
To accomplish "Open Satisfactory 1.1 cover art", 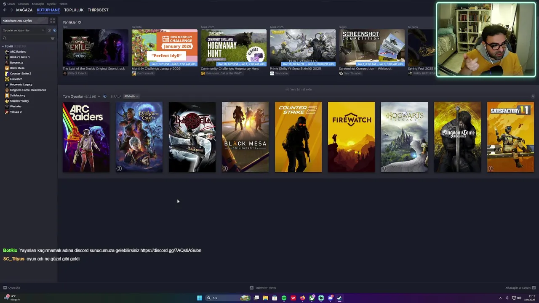I will (510, 137).
